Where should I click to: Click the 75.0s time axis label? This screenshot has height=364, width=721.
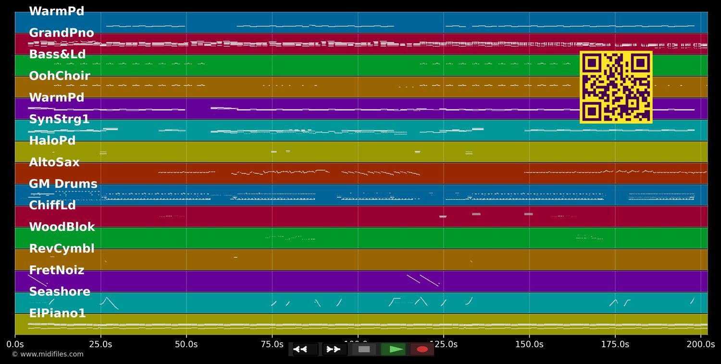272,344
